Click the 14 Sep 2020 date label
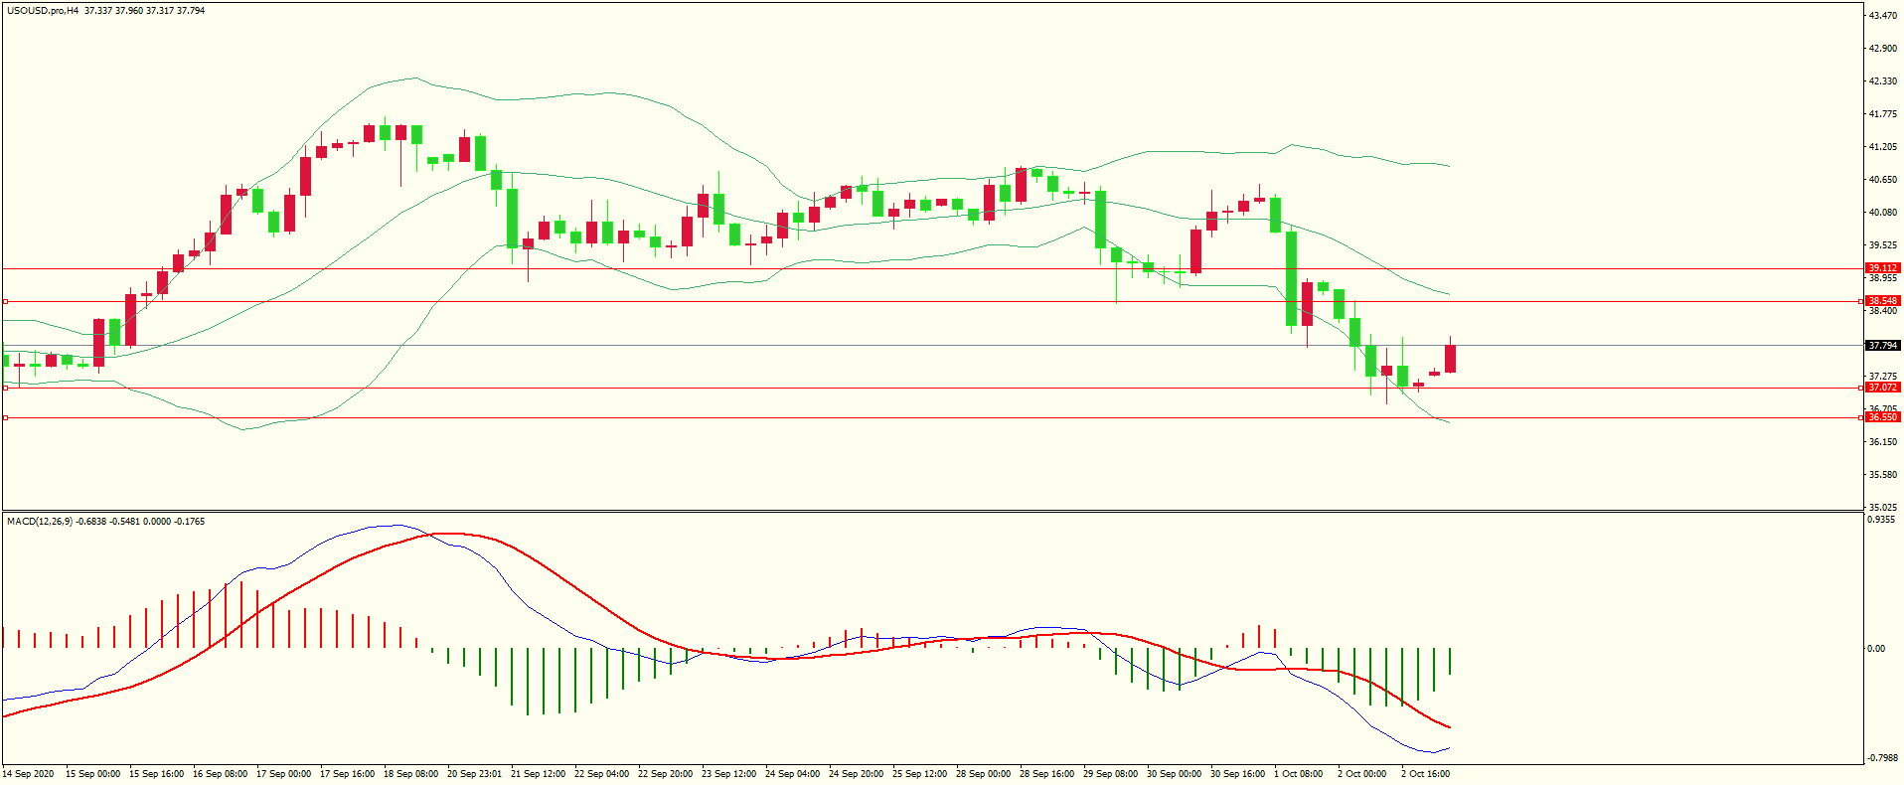This screenshot has height=785, width=1904. 29,774
